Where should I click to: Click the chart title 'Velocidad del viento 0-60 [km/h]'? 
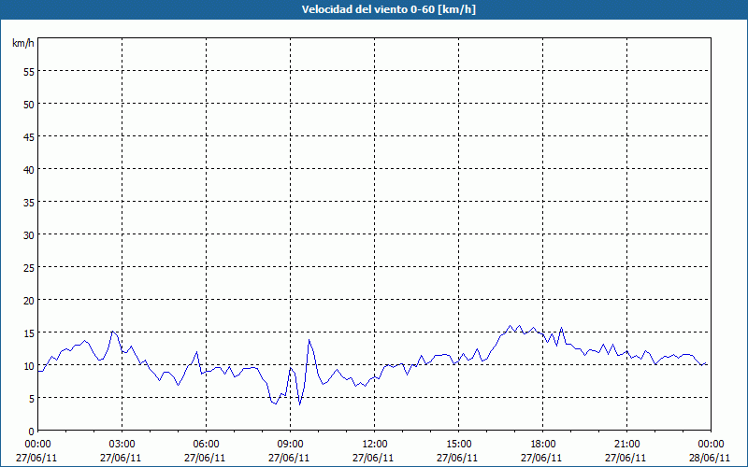click(388, 9)
